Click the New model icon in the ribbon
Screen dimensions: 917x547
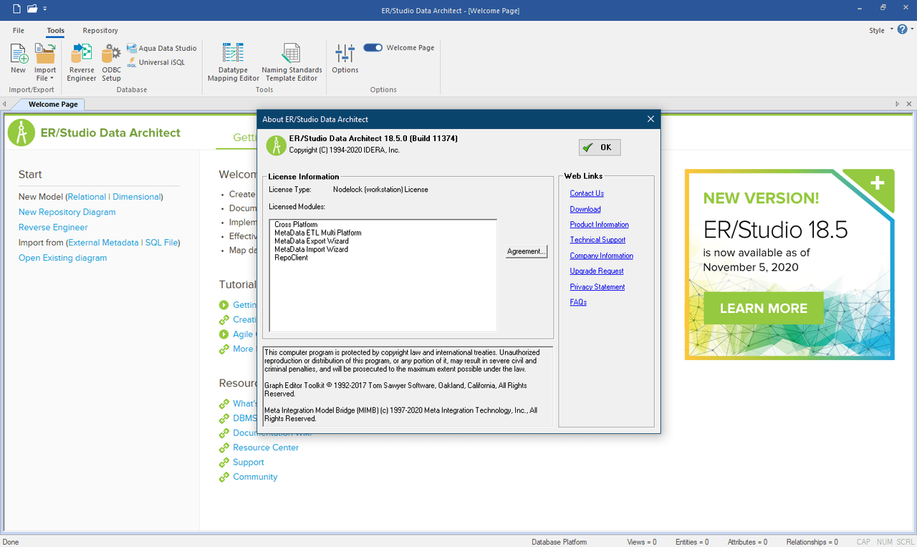point(19,59)
